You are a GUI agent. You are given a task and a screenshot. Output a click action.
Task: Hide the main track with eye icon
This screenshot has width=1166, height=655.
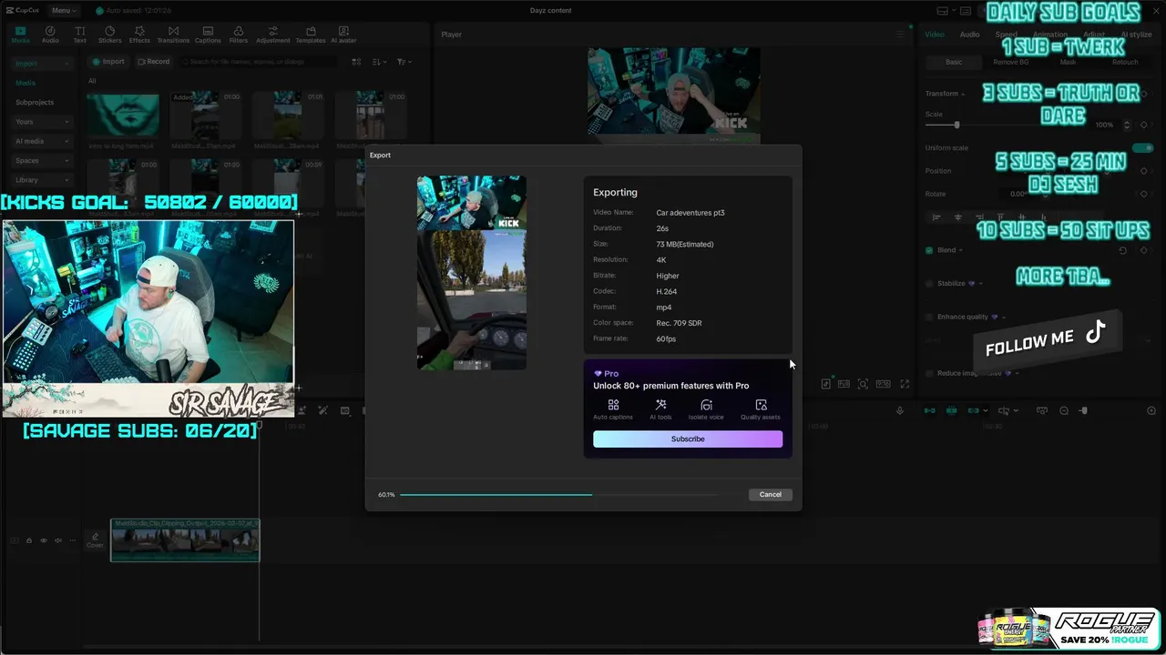pos(43,540)
